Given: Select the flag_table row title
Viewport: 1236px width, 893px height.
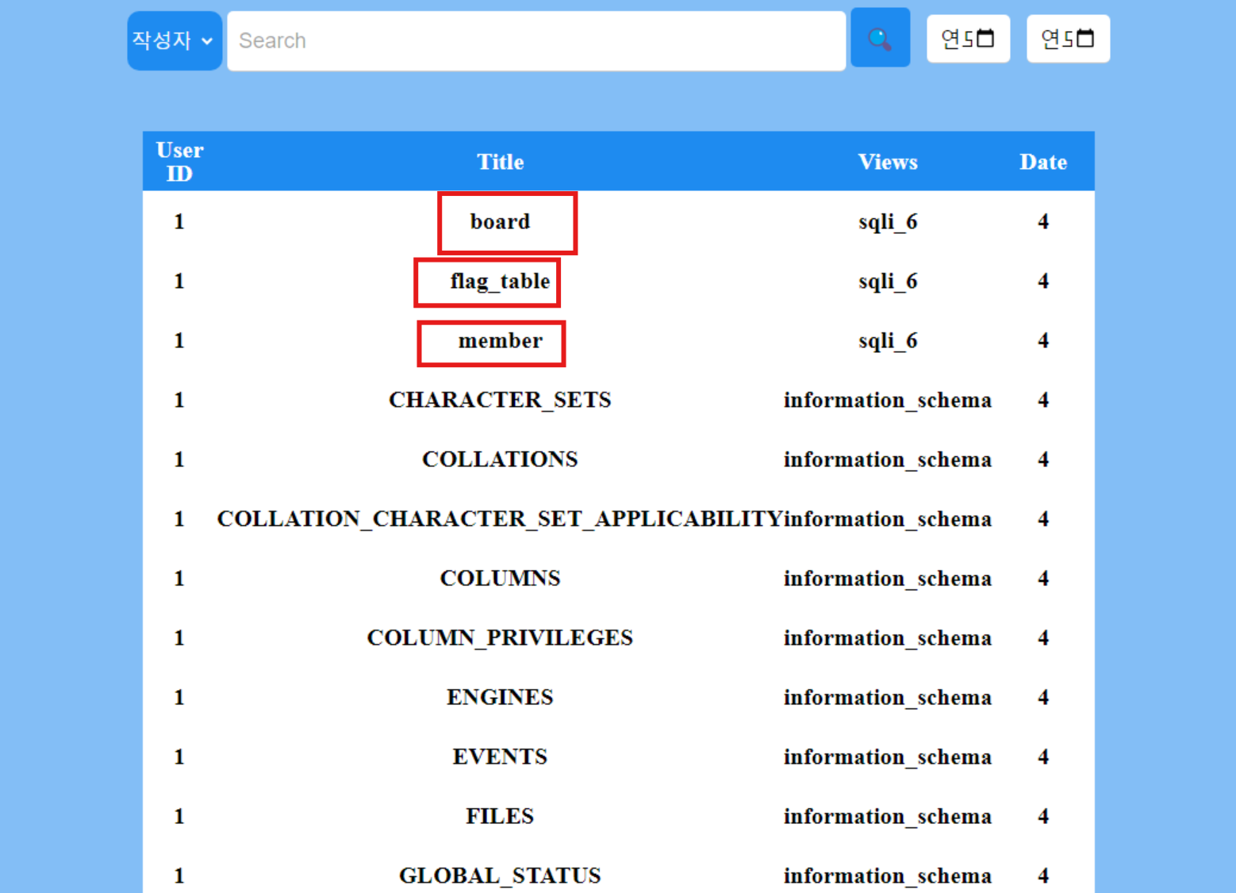Looking at the screenshot, I should (x=500, y=281).
